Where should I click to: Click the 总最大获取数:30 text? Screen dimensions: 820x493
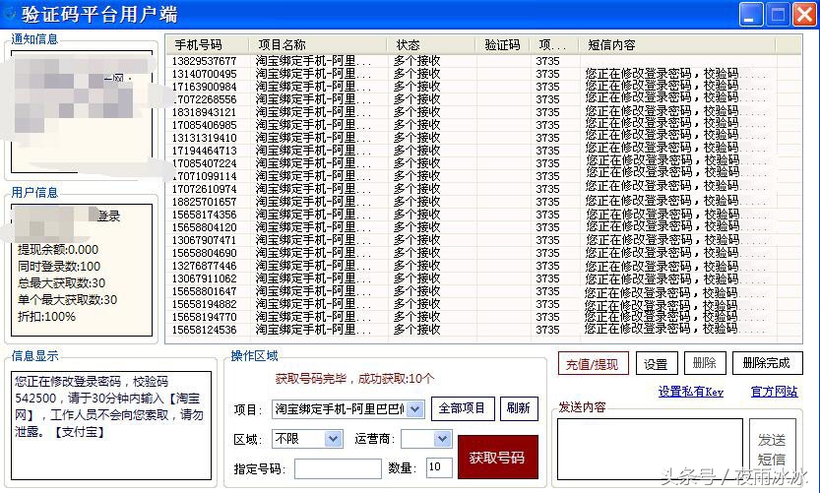coord(61,283)
